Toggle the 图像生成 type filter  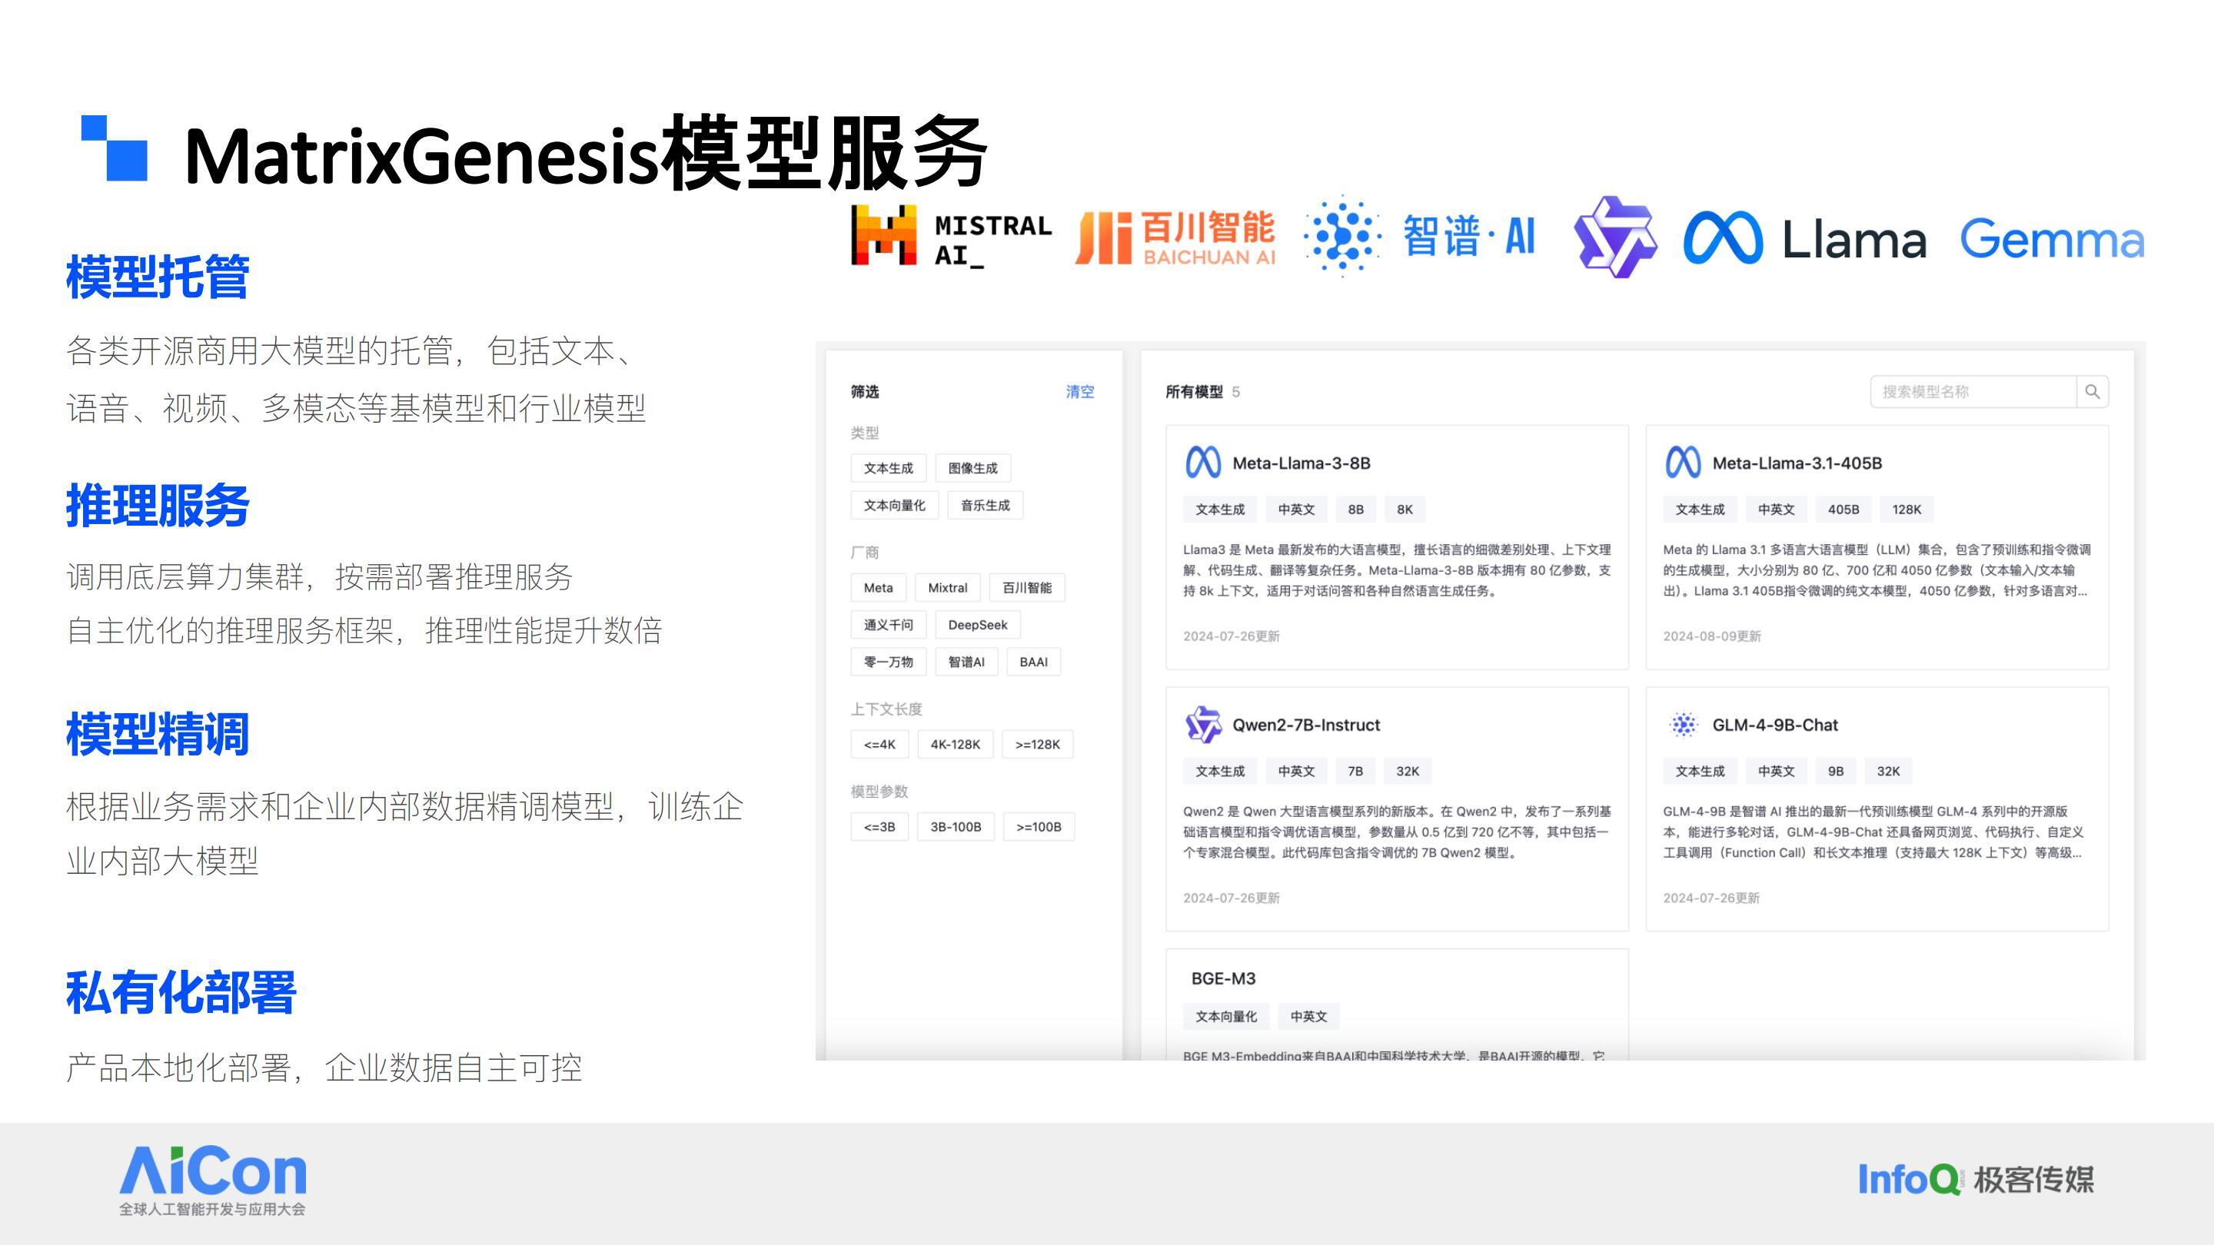(972, 468)
